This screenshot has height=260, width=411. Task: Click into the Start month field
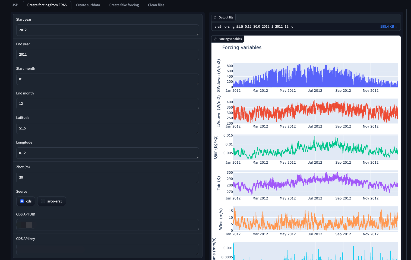(108, 79)
